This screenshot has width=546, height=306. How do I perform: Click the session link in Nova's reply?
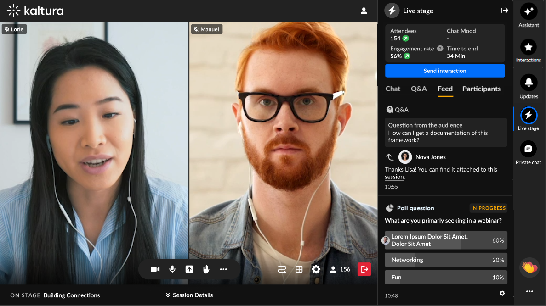pyautogui.click(x=394, y=177)
